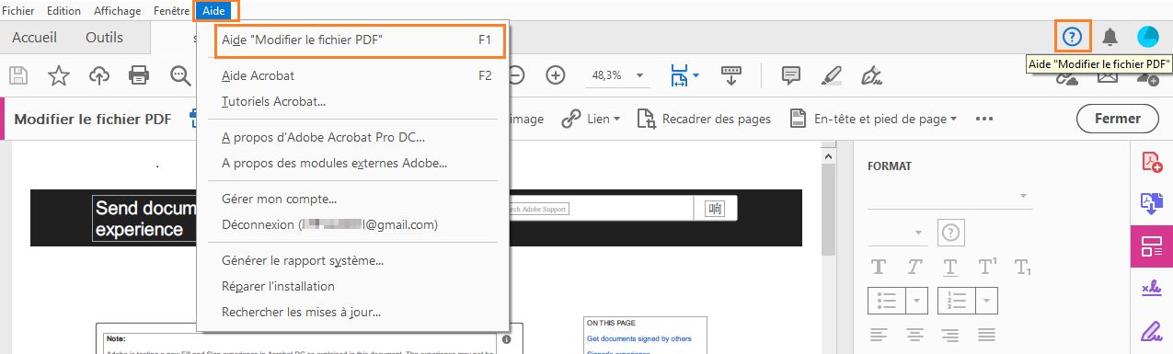Click the print icon
The width and height of the screenshot is (1173, 354).
[x=139, y=75]
